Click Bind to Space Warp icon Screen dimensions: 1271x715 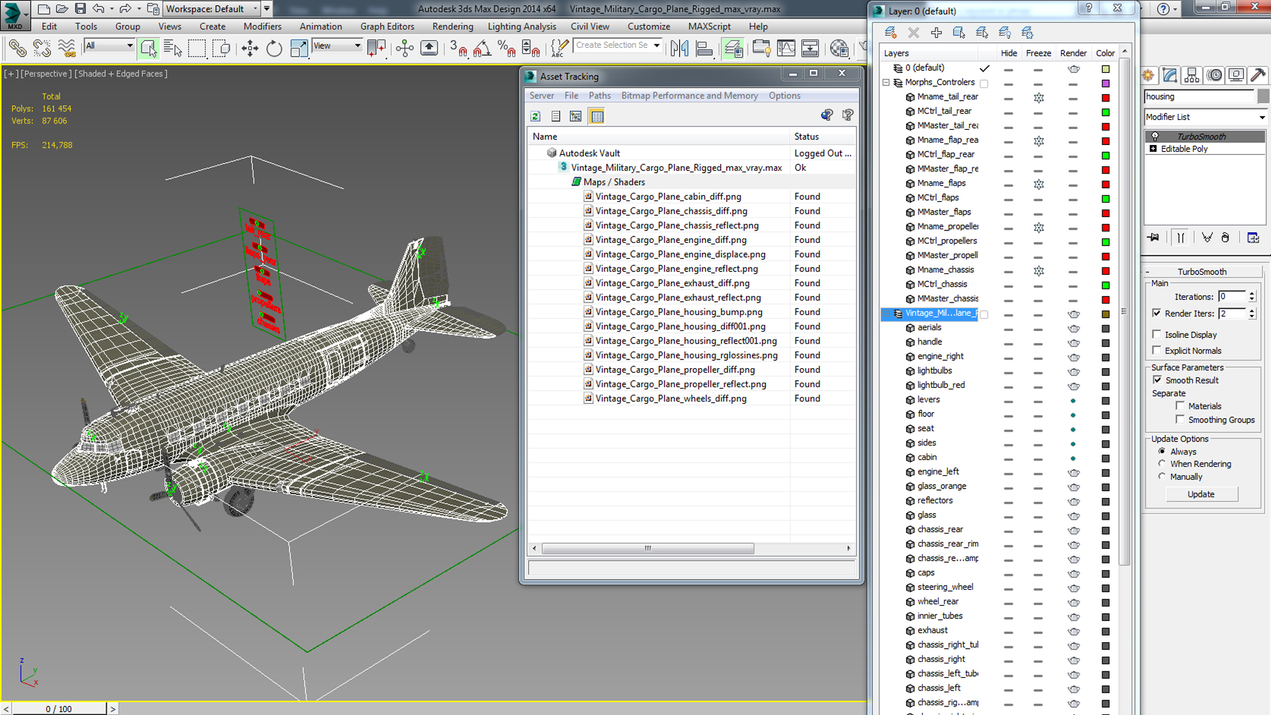pyautogui.click(x=66, y=48)
